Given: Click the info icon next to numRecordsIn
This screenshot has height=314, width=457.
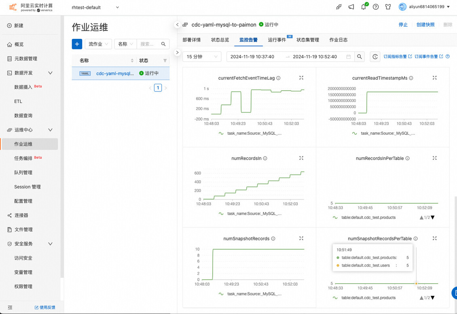Looking at the screenshot, I should [x=265, y=158].
